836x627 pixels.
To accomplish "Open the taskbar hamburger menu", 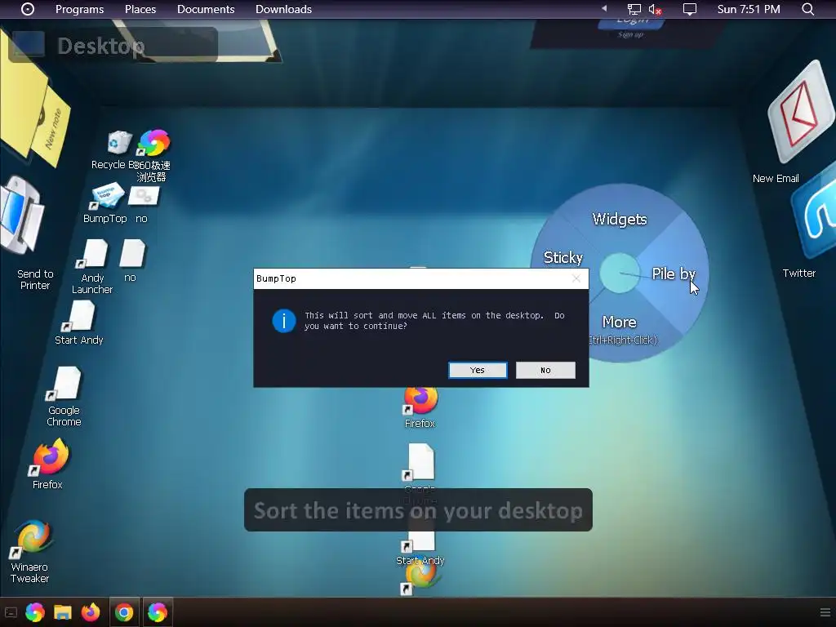I will [825, 612].
